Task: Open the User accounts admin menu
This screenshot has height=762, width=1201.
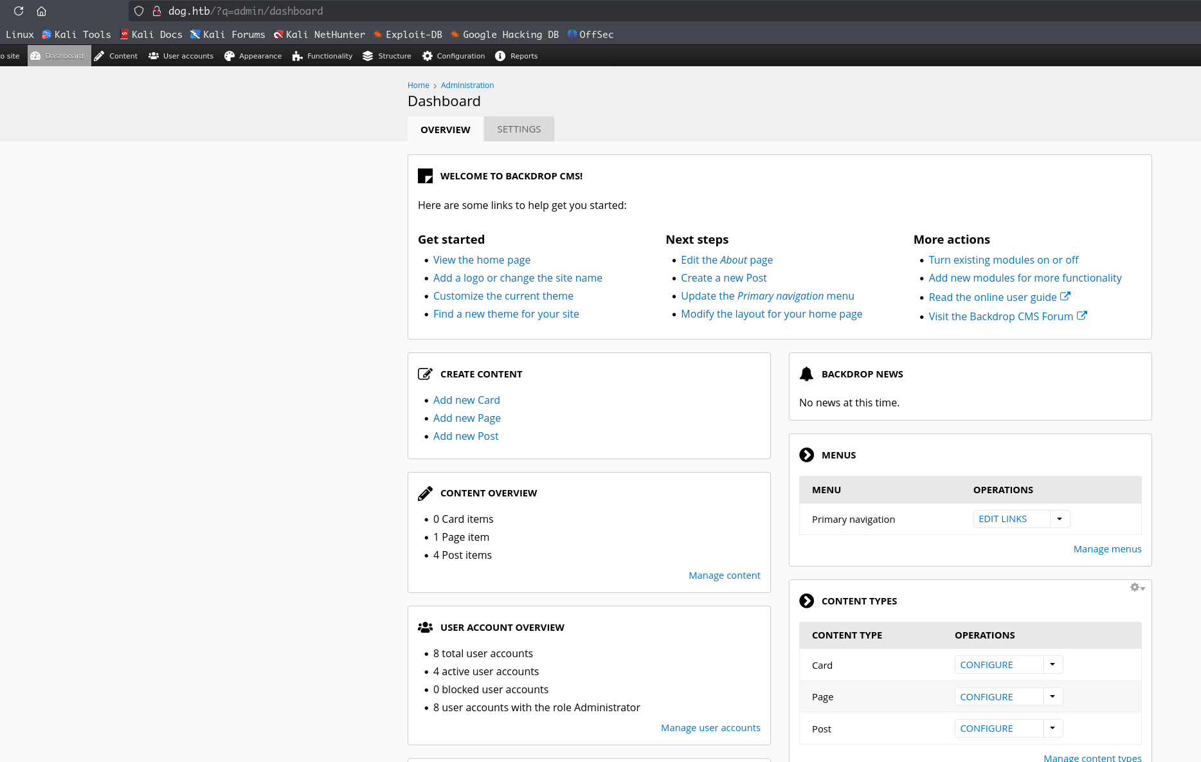Action: pos(181,56)
